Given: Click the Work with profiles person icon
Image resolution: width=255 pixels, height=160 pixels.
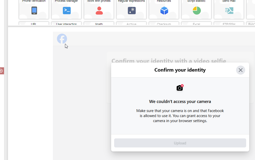Looking at the screenshot, I should click(99, 11).
